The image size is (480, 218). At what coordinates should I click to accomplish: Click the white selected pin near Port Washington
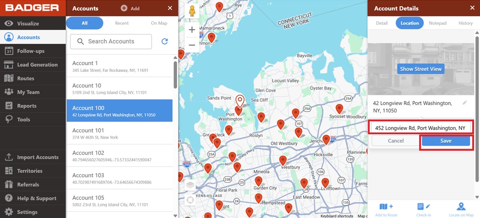[x=240, y=101]
